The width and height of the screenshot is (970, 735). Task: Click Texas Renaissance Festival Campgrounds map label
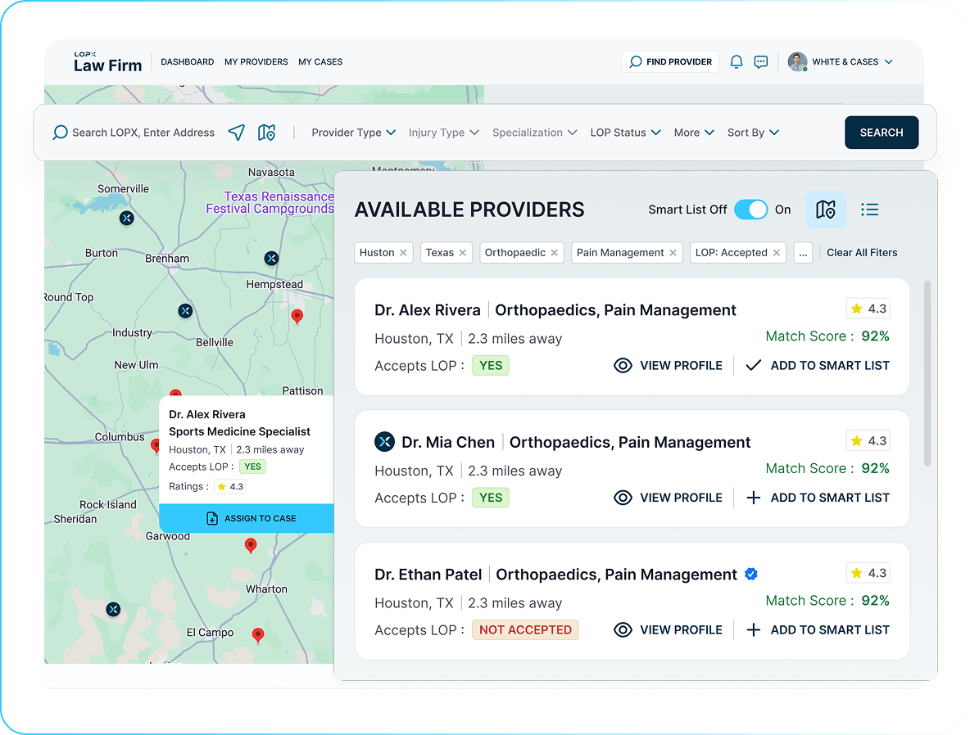click(270, 202)
